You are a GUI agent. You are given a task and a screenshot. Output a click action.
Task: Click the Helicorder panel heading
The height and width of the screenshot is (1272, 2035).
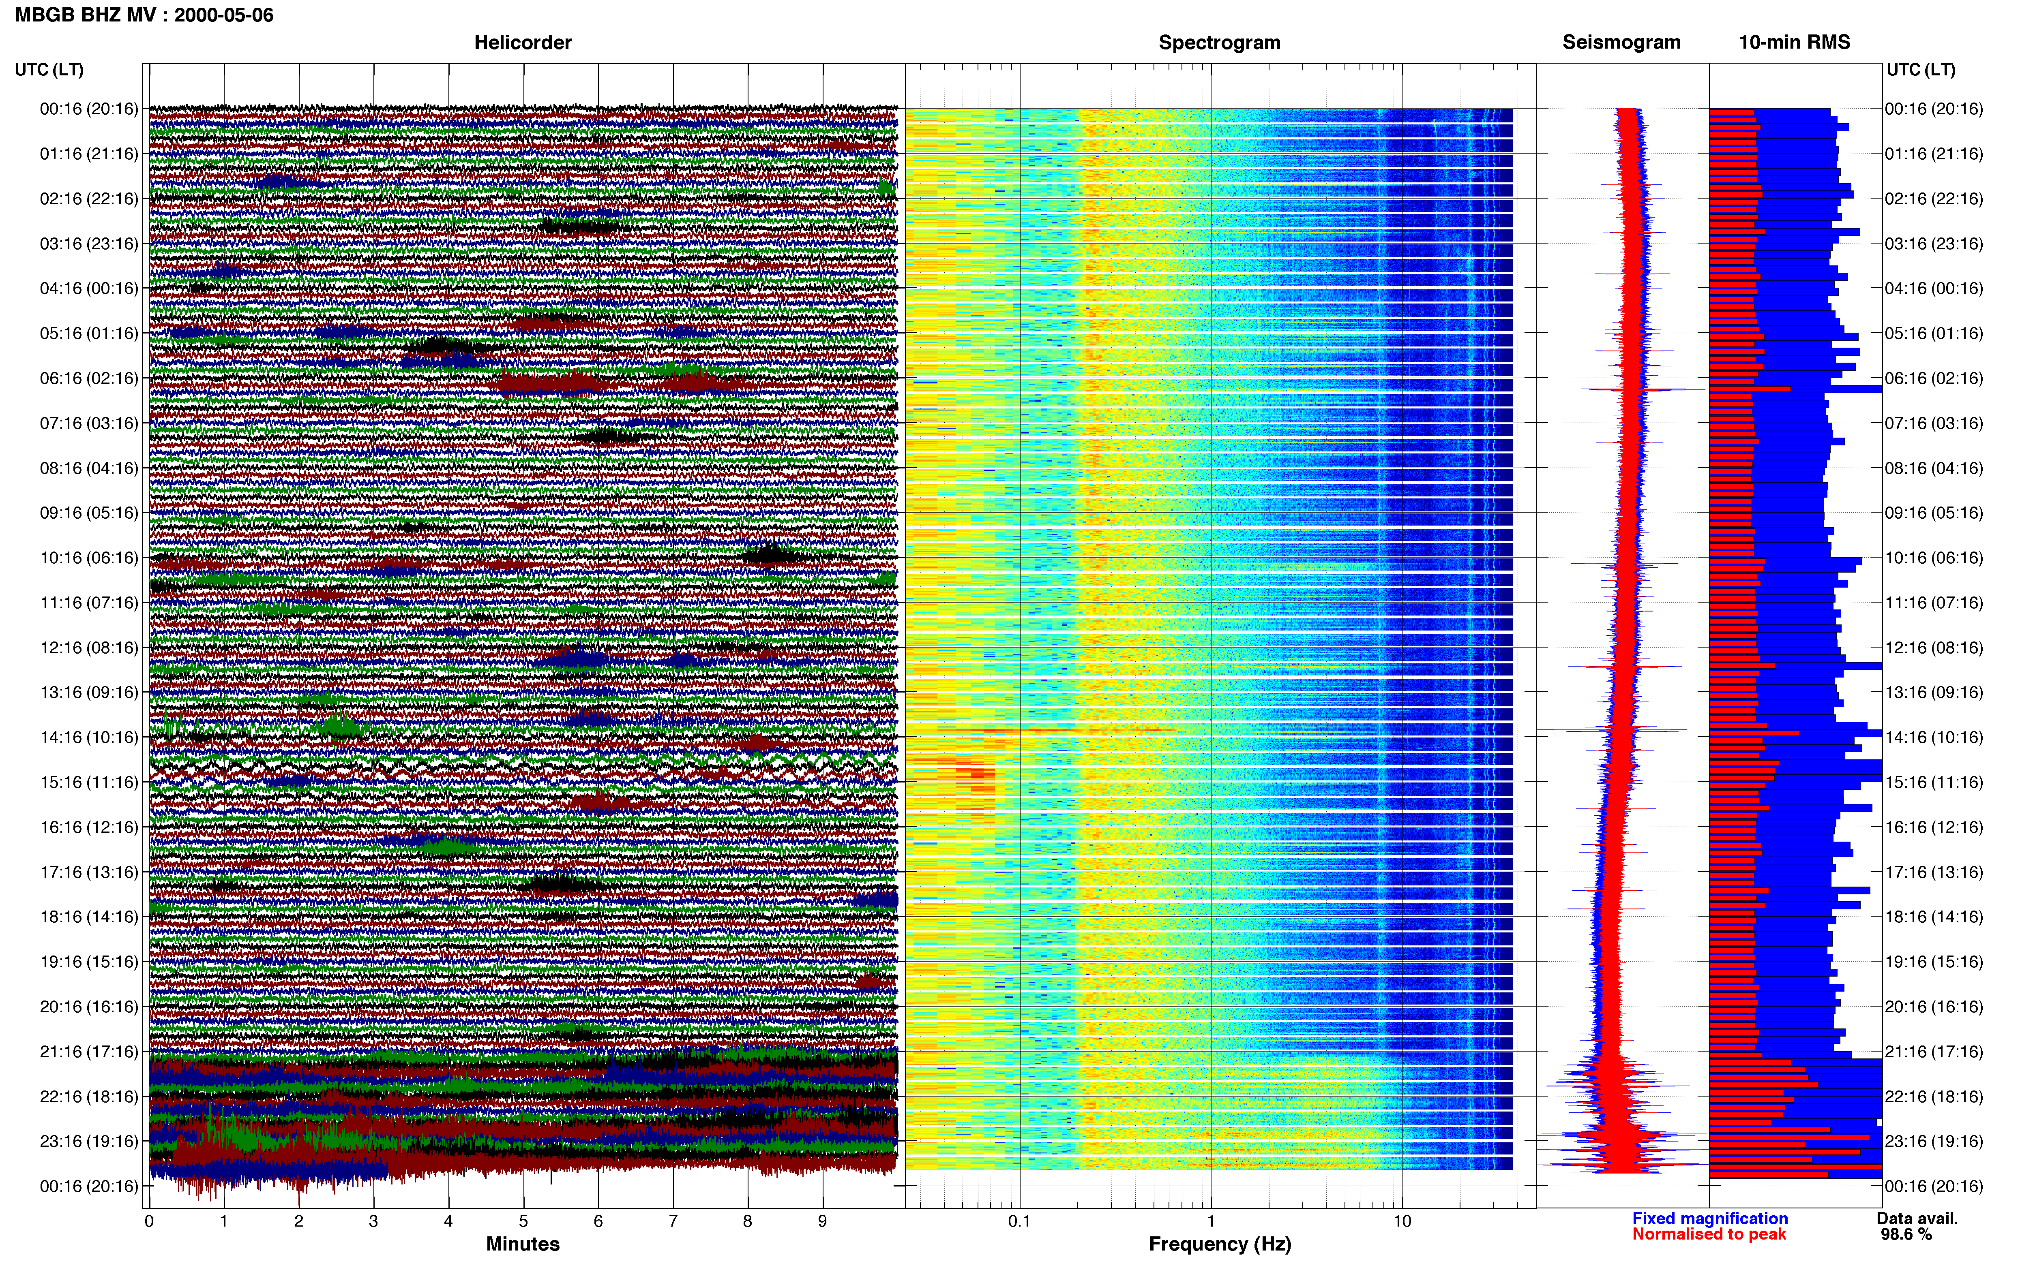click(x=523, y=43)
